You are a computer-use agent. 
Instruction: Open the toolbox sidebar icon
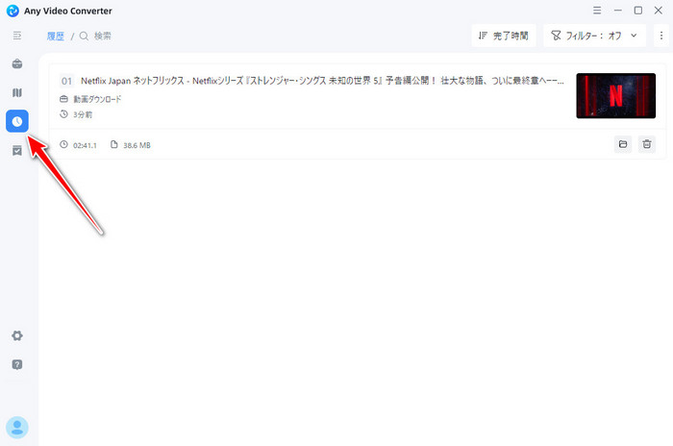point(17,64)
